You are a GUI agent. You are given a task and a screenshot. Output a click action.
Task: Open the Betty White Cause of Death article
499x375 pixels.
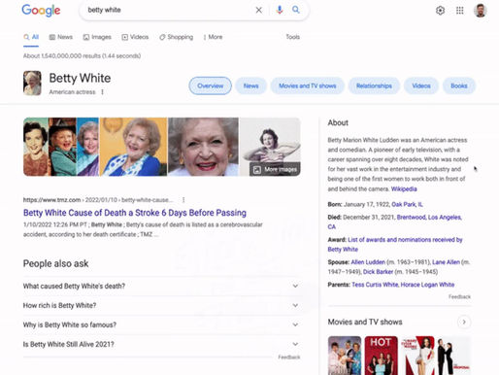pyautogui.click(x=135, y=213)
